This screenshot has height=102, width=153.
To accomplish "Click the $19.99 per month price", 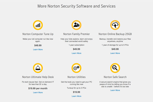I will pos(38,88).
